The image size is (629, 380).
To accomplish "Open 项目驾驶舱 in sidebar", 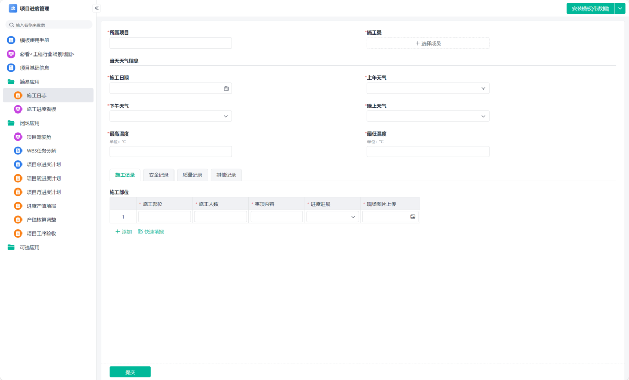I will pyautogui.click(x=48, y=137).
